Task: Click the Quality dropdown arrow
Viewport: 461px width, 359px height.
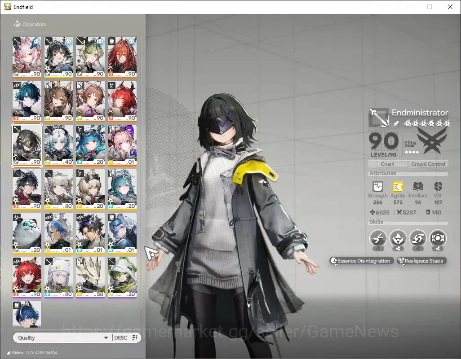Action: click(106, 338)
